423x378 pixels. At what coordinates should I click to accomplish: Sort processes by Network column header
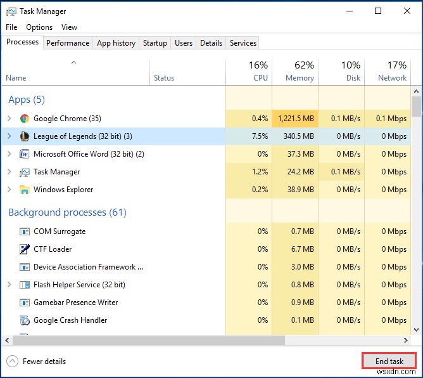point(388,72)
